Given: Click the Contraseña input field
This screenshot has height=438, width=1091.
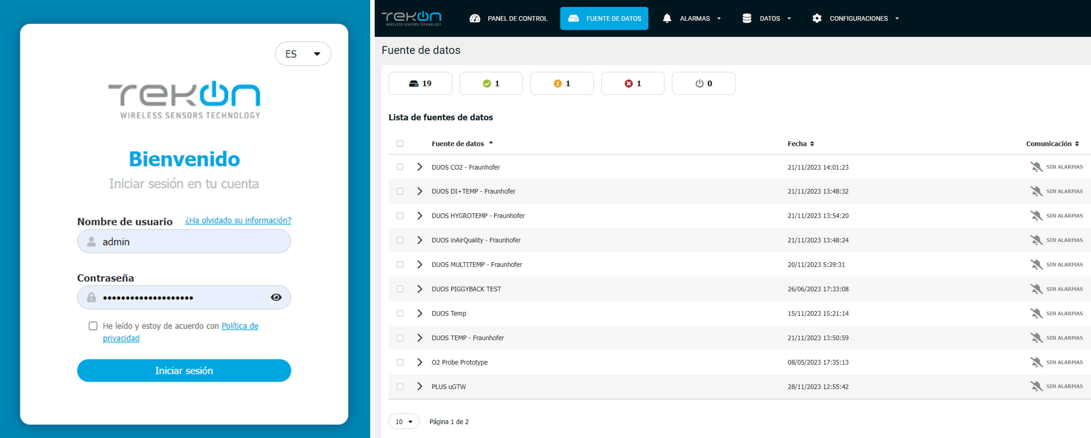Looking at the screenshot, I should click(184, 298).
